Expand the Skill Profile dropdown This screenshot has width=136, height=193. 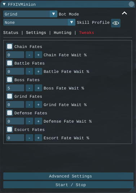(39, 22)
